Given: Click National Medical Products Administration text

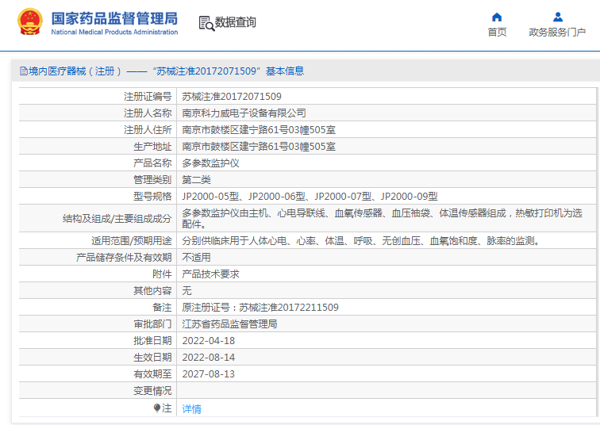Looking at the screenshot, I should coord(114,32).
